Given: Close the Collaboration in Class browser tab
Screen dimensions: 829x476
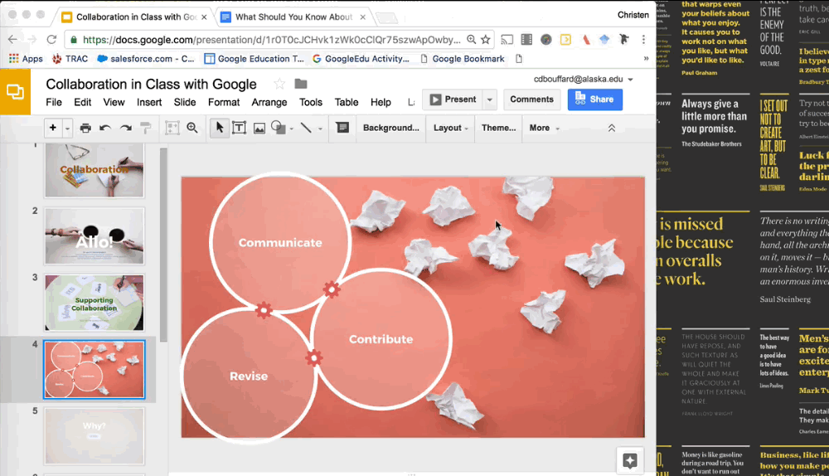Looking at the screenshot, I should pyautogui.click(x=204, y=17).
